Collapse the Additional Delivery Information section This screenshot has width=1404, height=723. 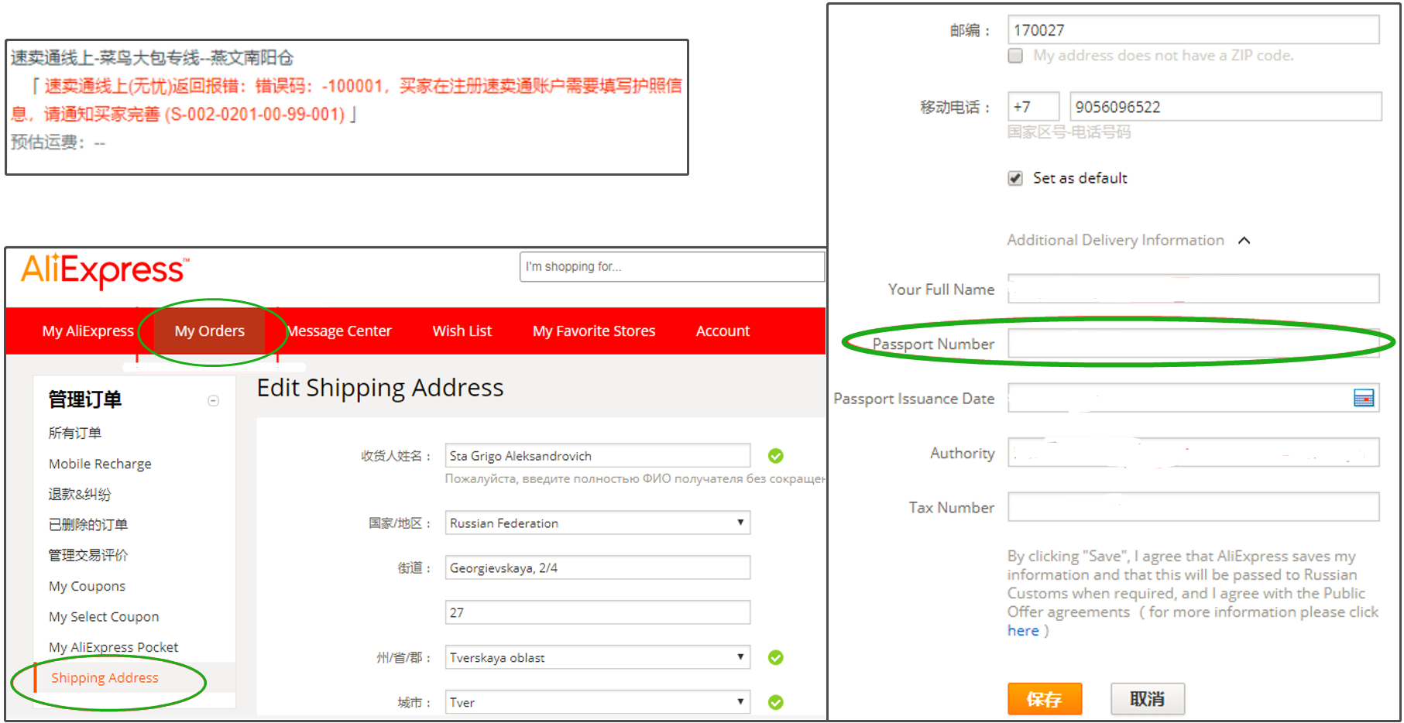1244,240
